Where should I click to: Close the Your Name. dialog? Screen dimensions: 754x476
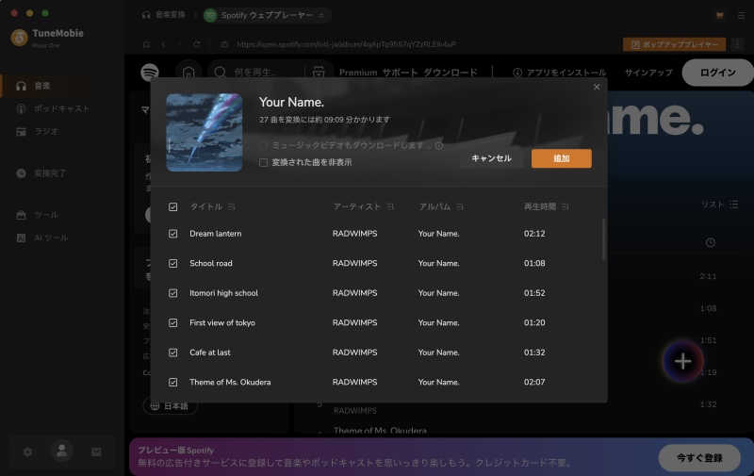[597, 87]
